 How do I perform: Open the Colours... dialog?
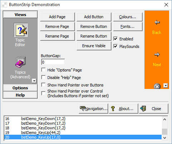(x=128, y=17)
